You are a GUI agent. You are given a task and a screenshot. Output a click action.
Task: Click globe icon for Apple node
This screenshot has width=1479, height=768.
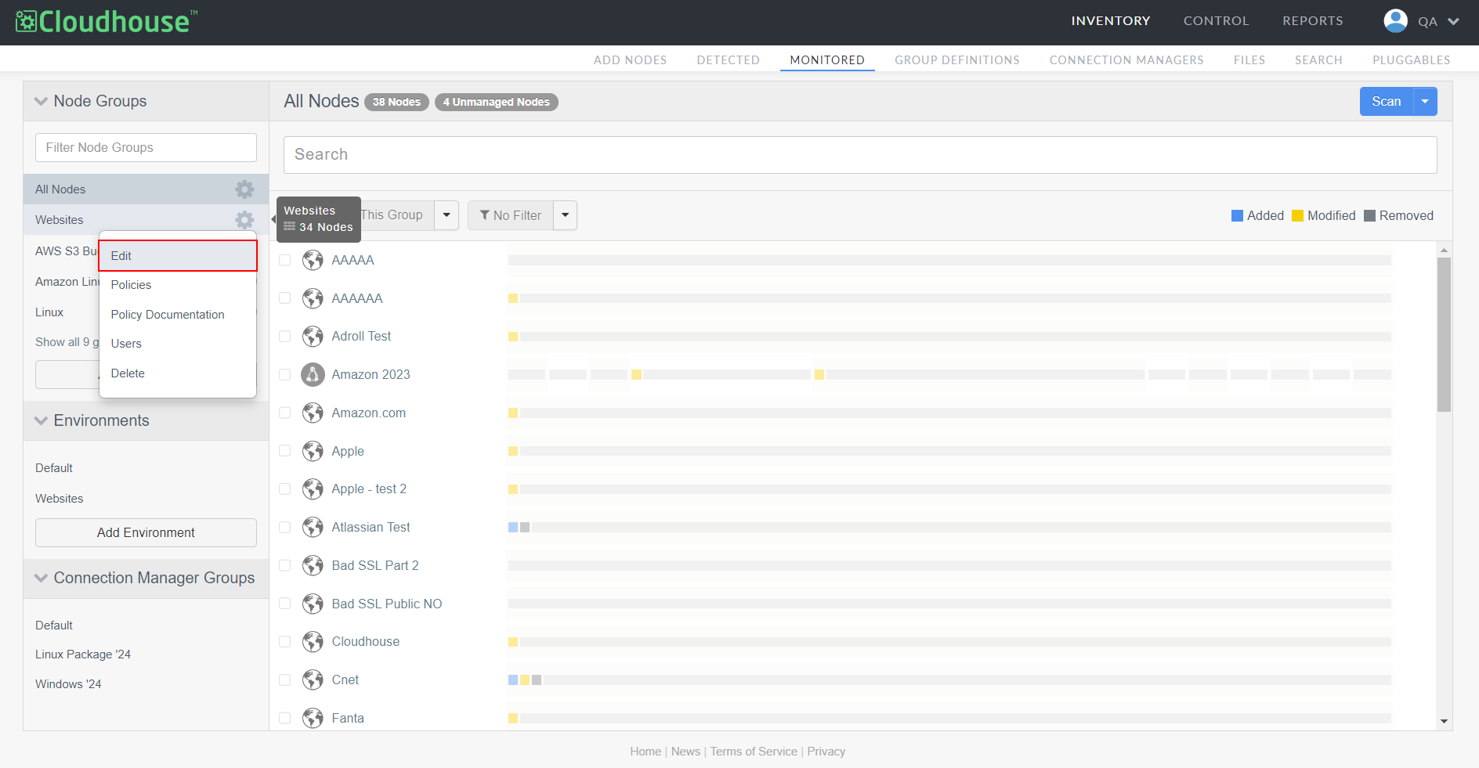[313, 451]
